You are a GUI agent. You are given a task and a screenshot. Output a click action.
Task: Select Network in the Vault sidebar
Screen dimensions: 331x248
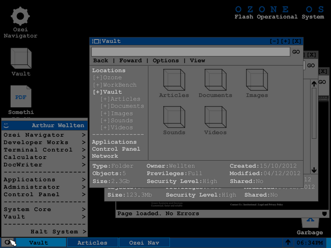(105, 156)
